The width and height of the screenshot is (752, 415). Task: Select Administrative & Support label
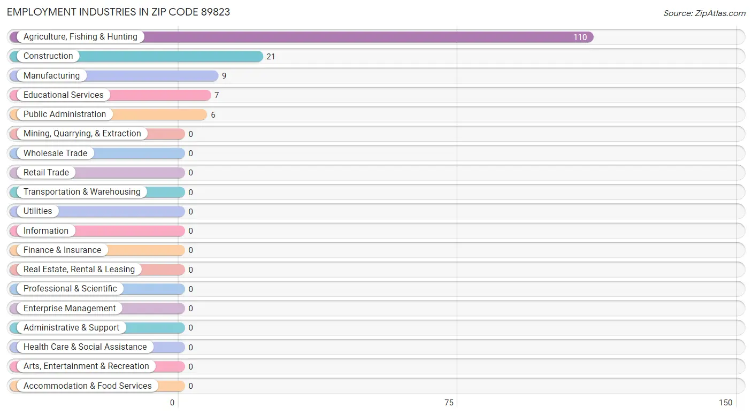pyautogui.click(x=72, y=328)
